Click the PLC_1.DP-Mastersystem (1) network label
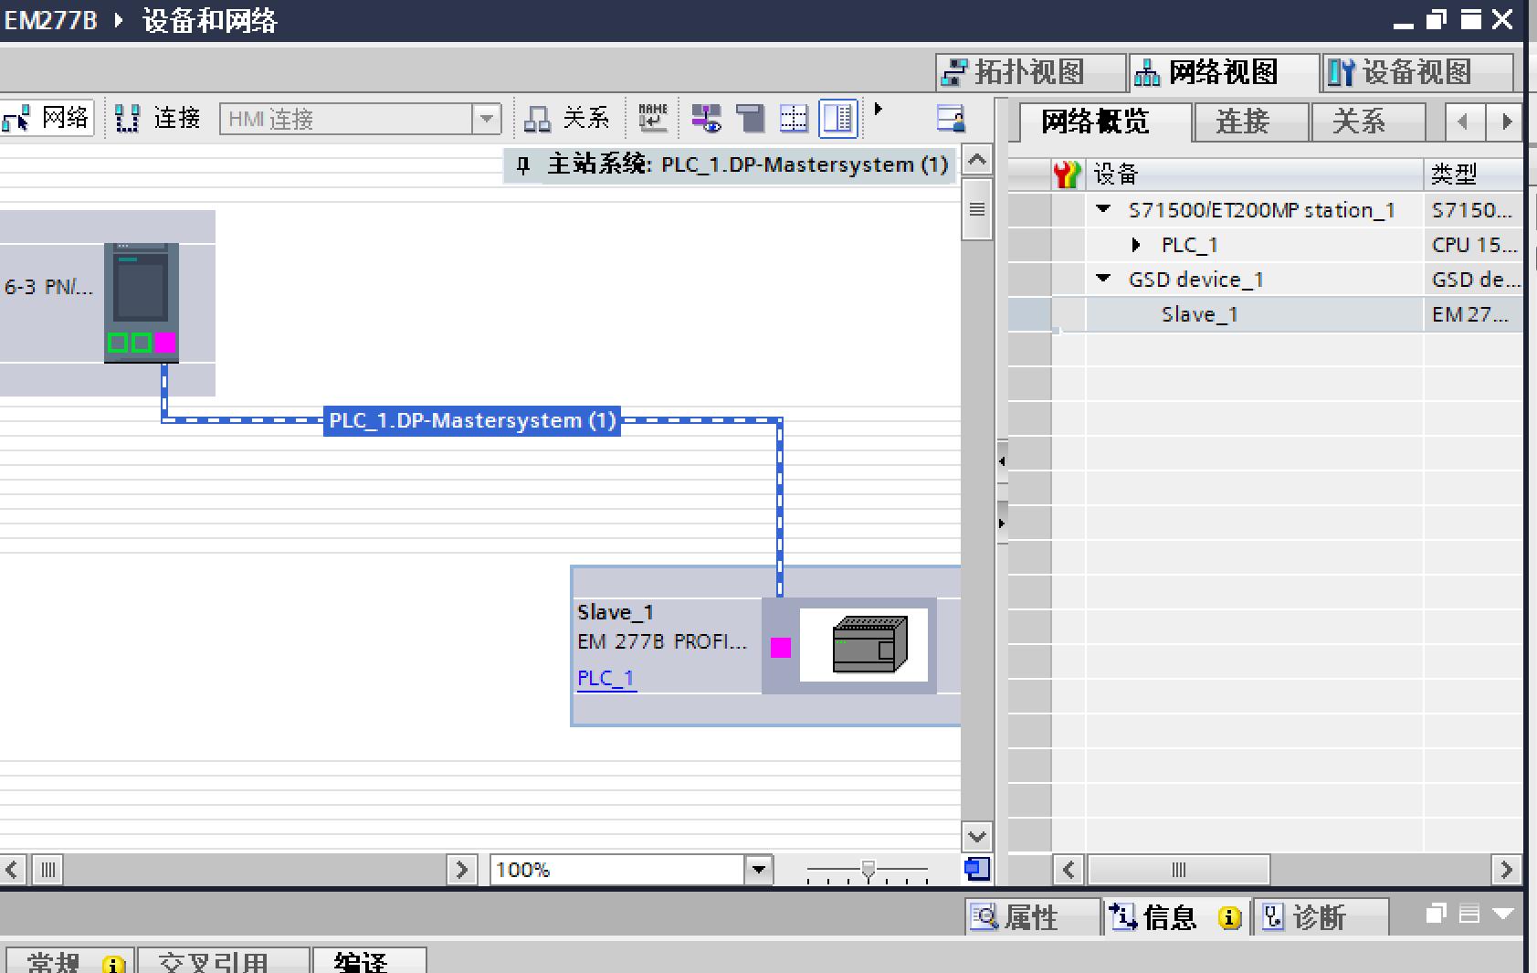Image resolution: width=1537 pixels, height=973 pixels. (472, 420)
